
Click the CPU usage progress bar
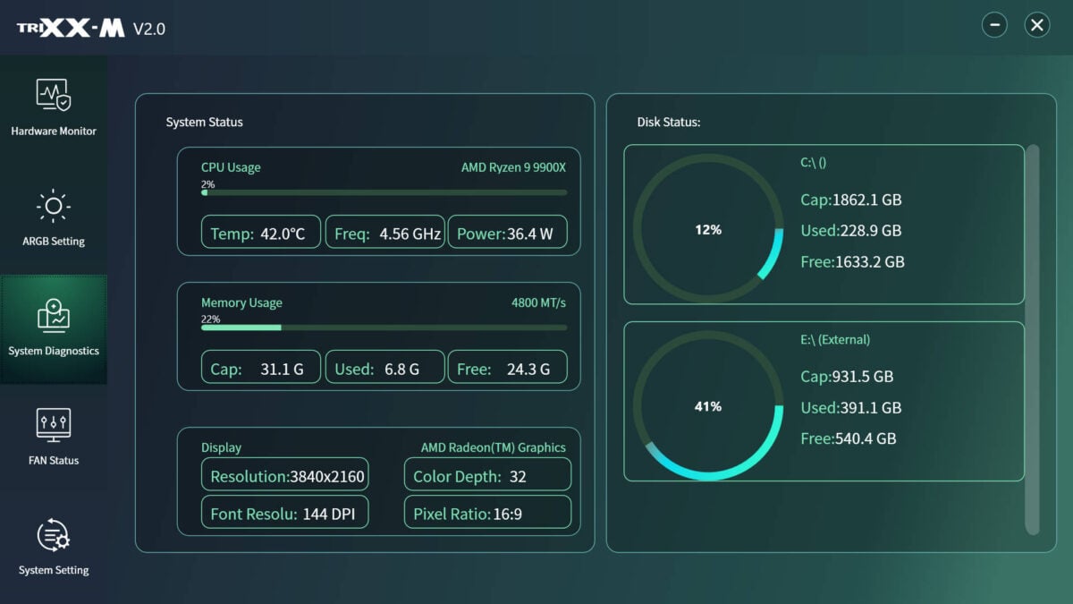point(383,191)
